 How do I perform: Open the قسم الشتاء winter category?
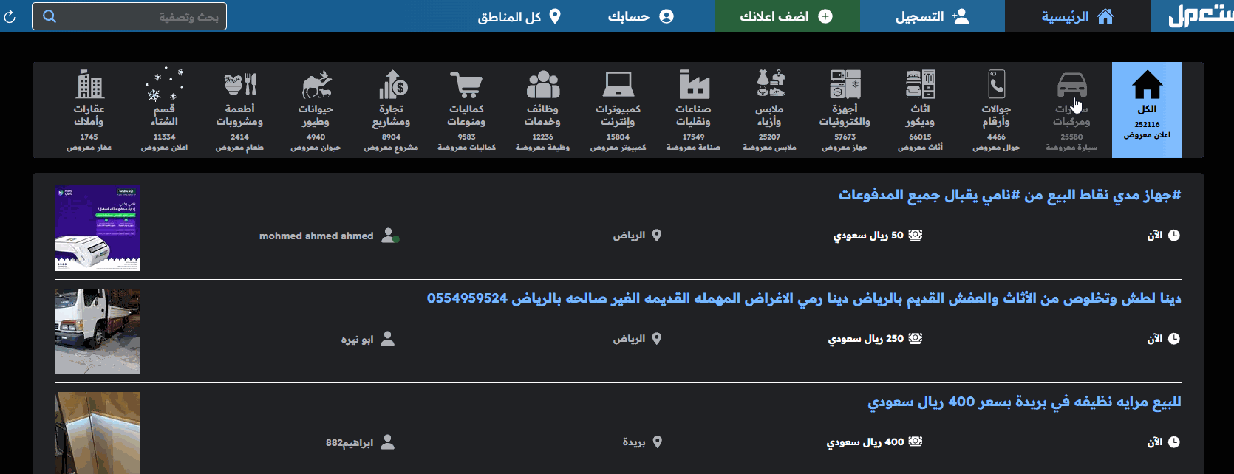coord(164,110)
